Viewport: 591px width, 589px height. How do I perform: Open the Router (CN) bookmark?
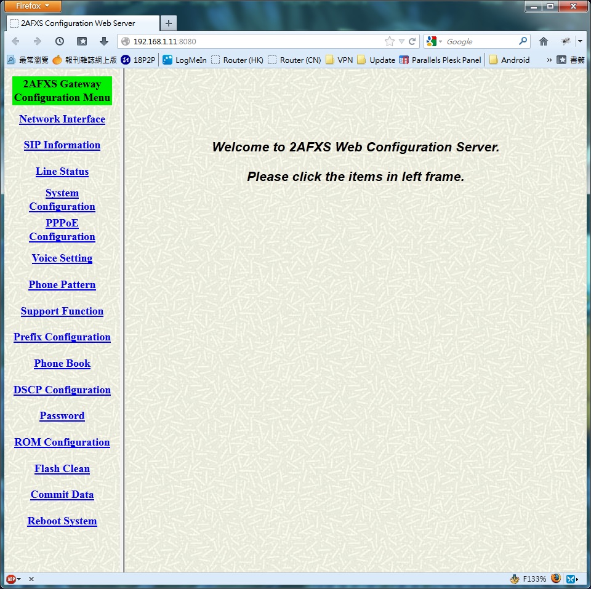tap(294, 60)
